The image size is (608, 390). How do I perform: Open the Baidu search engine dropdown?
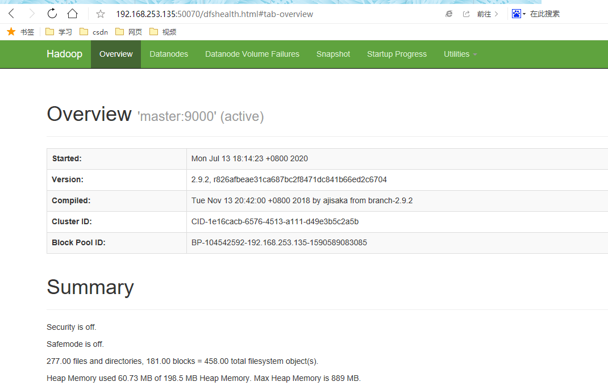[x=518, y=14]
